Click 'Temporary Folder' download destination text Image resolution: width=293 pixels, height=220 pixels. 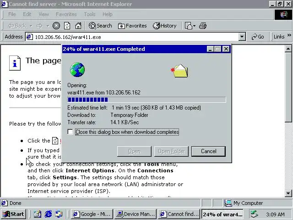tap(129, 115)
